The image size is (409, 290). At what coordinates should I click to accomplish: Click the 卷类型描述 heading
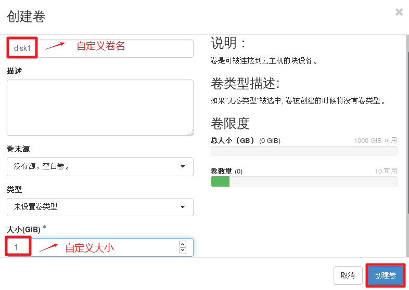click(246, 83)
